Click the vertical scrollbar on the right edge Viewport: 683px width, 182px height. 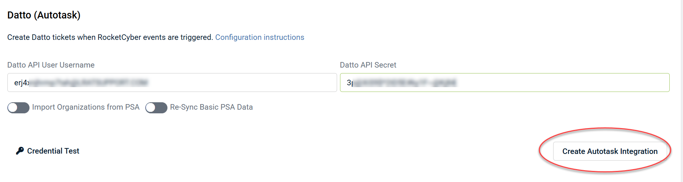pos(682,91)
